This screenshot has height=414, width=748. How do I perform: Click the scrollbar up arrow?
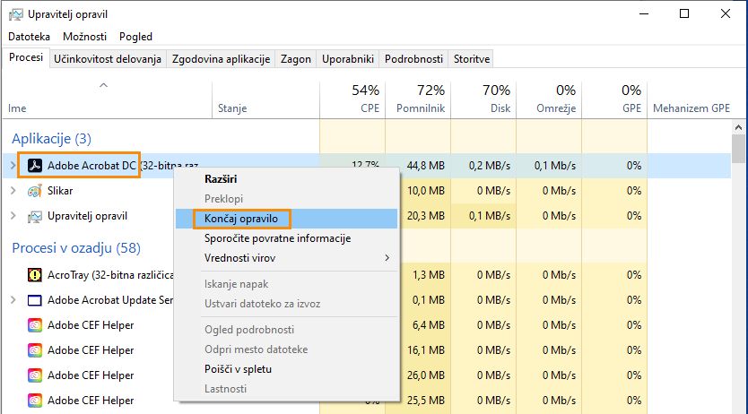738,127
